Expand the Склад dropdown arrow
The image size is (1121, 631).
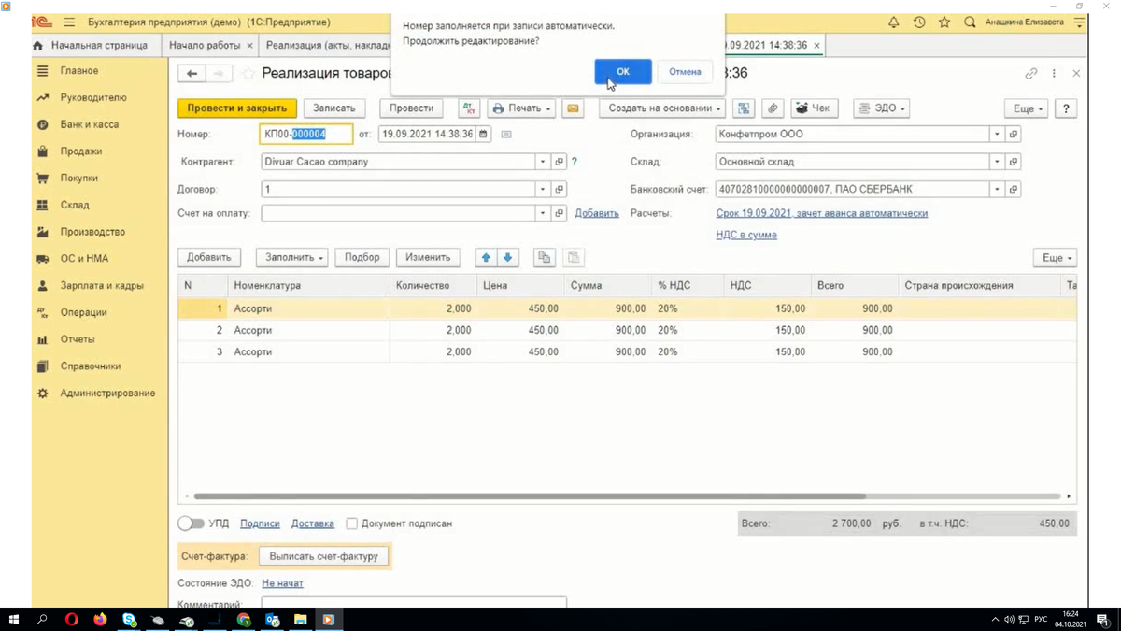[997, 162]
